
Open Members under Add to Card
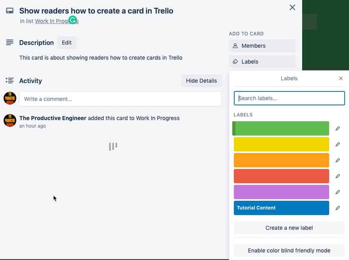[262, 46]
